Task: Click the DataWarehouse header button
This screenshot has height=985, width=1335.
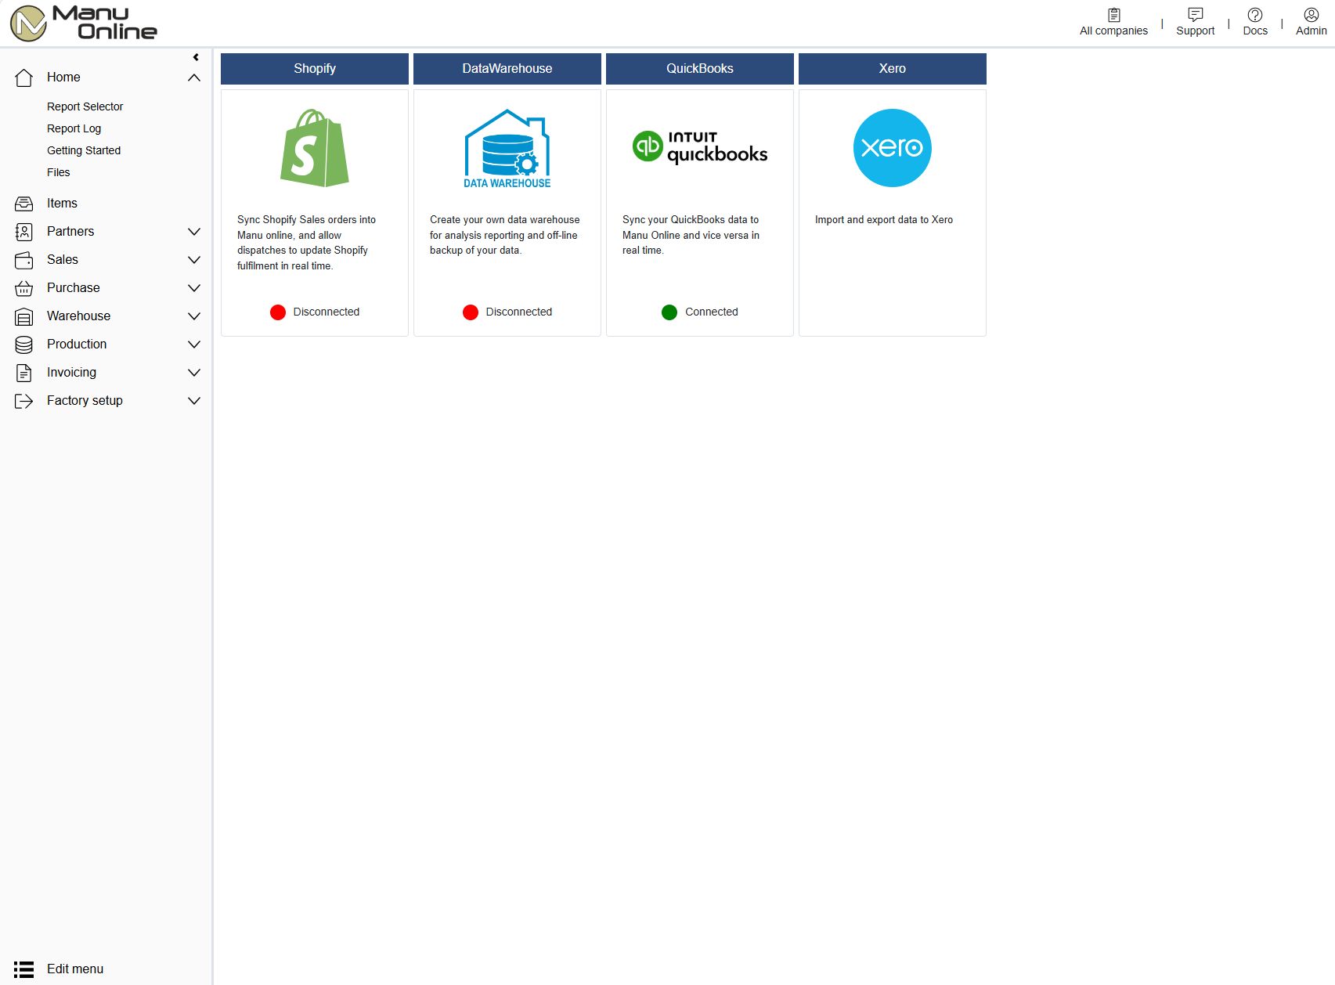Action: pos(507,69)
